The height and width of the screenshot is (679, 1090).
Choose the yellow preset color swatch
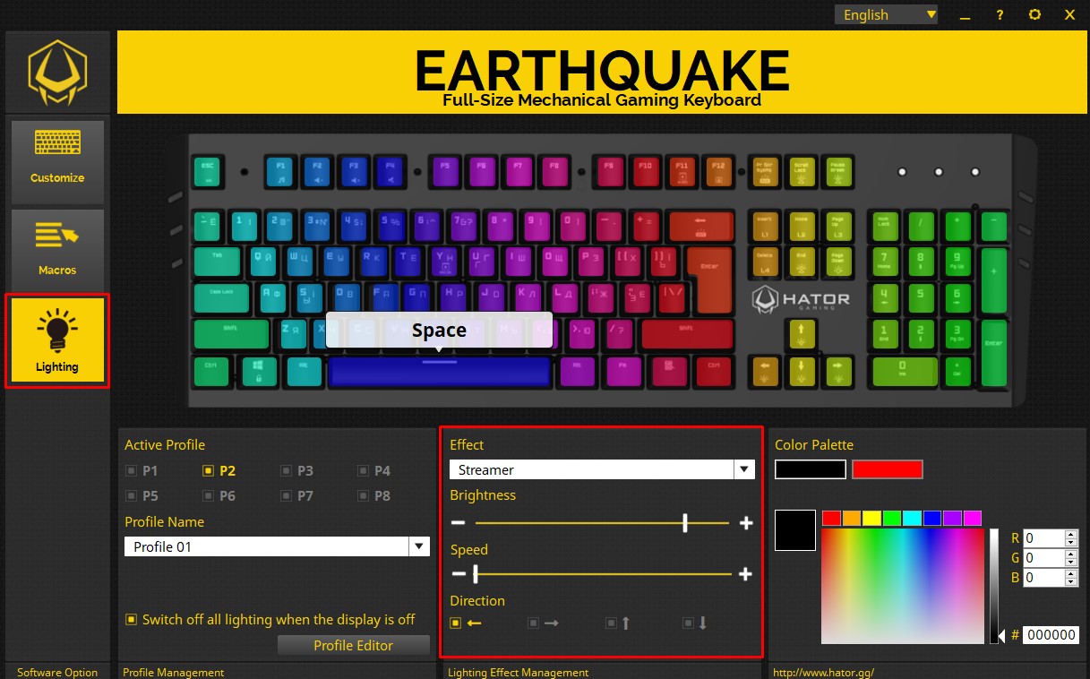pos(871,518)
